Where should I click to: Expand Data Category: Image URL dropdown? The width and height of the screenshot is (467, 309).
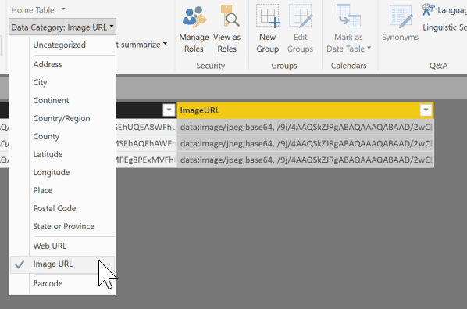click(x=62, y=27)
